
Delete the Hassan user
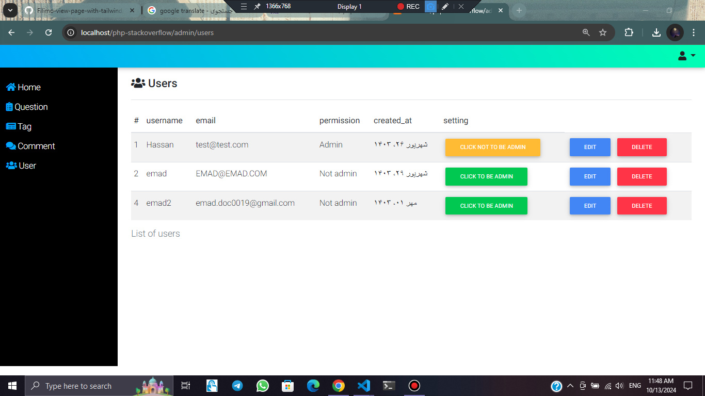(642, 147)
